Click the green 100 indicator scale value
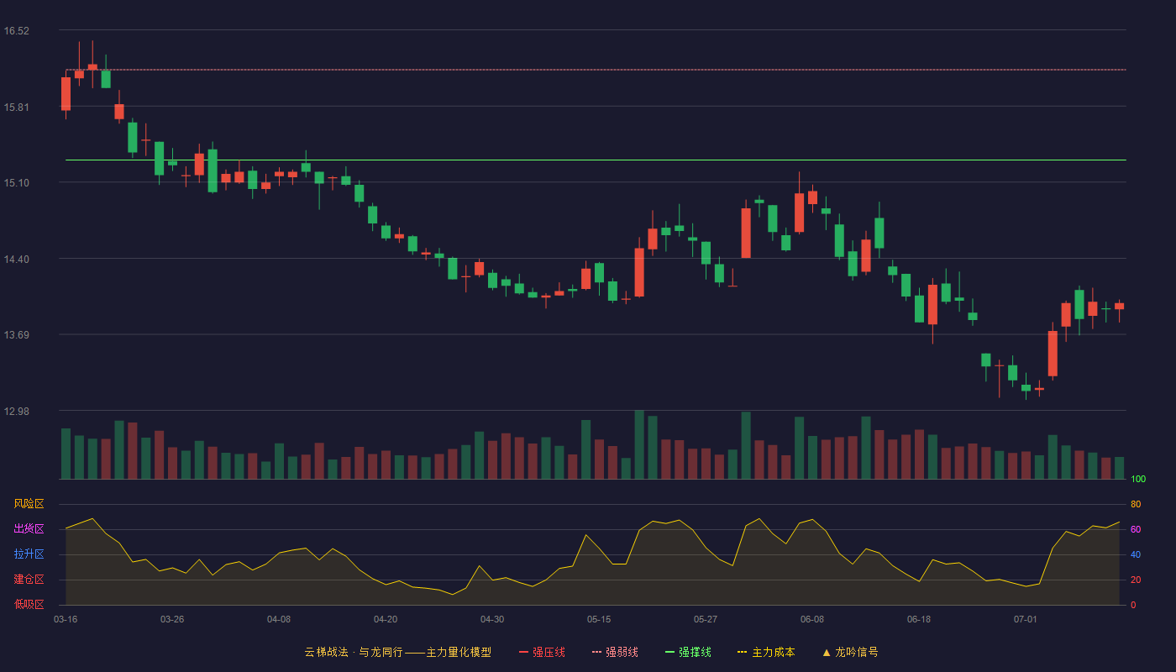The height and width of the screenshot is (672, 1176). (1138, 480)
